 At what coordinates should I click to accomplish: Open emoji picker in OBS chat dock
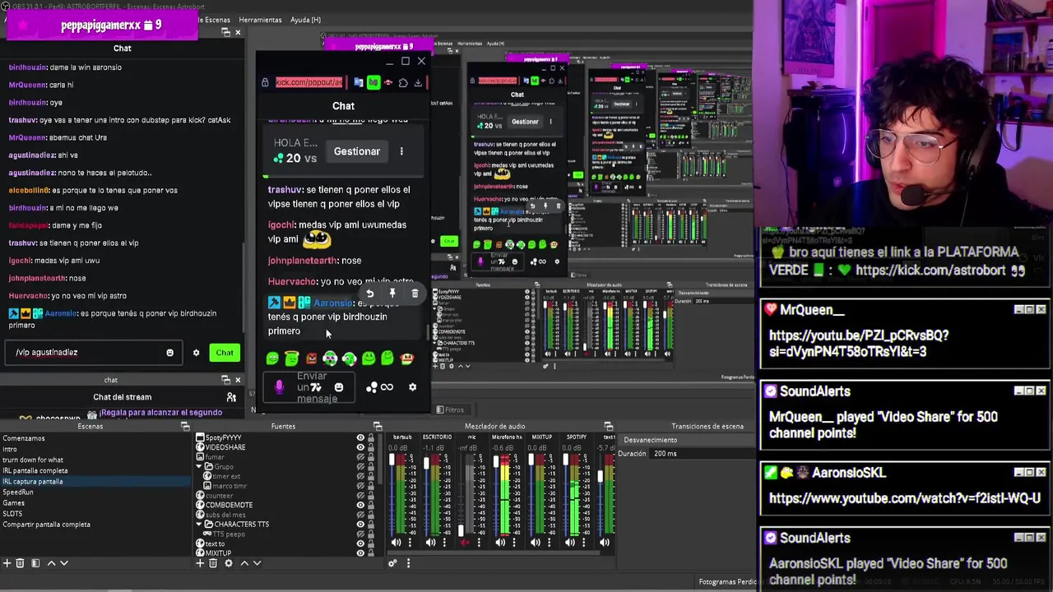169,353
